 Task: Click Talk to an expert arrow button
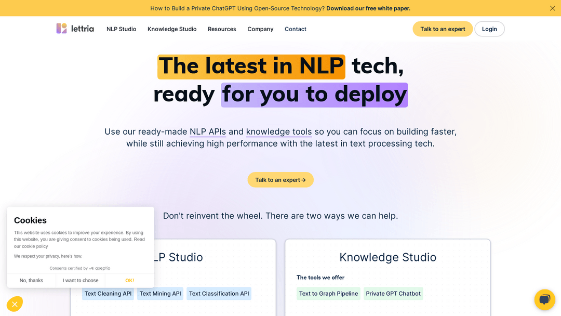coord(280,180)
